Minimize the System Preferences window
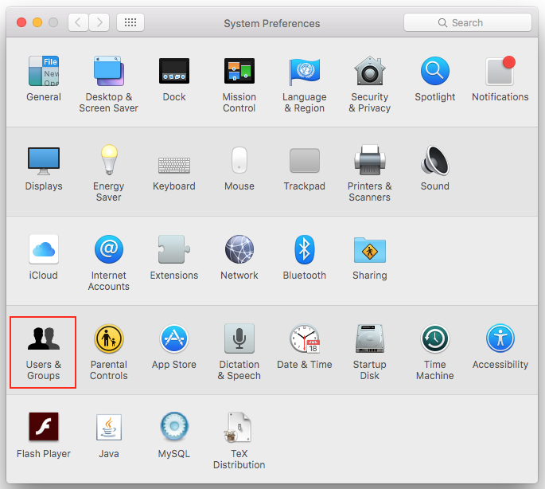The width and height of the screenshot is (545, 489). pos(37,22)
